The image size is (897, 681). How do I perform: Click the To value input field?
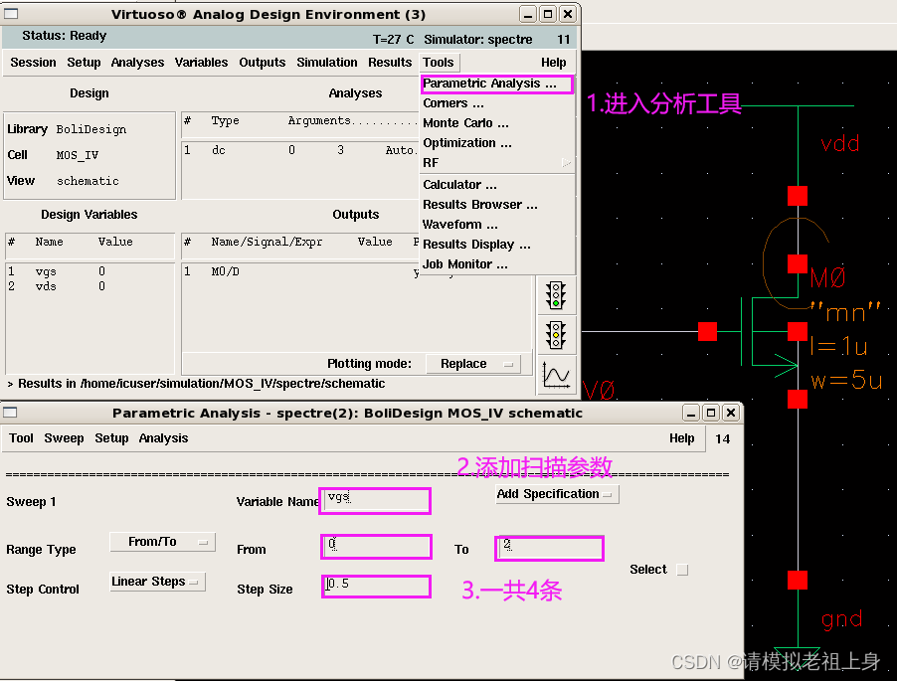(549, 549)
